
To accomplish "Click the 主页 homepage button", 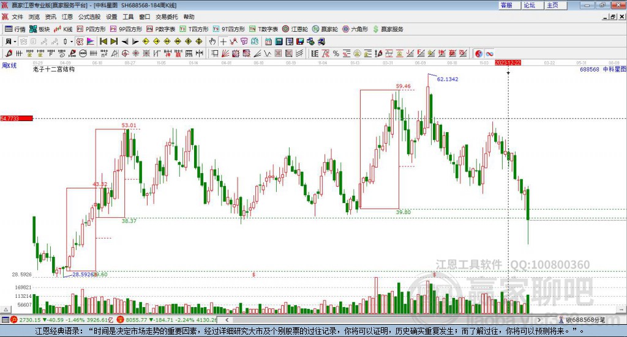I will pyautogui.click(x=556, y=5).
